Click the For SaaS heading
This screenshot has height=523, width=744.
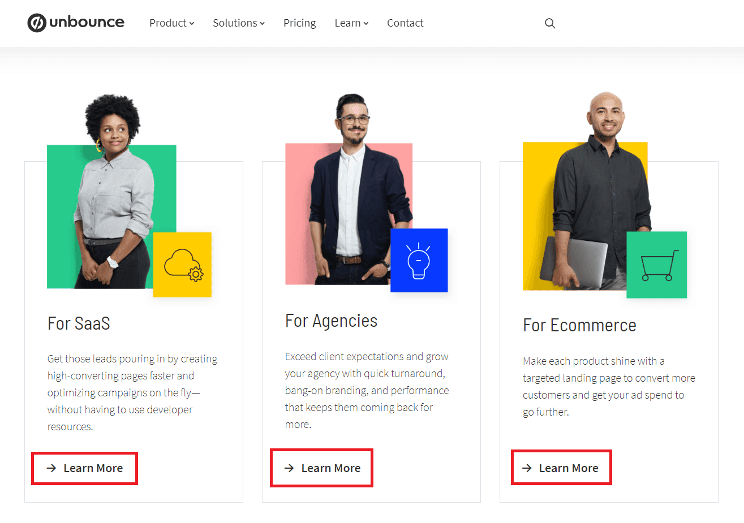coord(79,323)
